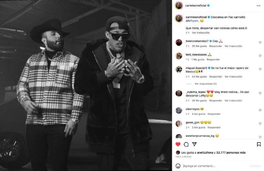
Task: Share the post with the paper-plane icon
Action: 194,144
